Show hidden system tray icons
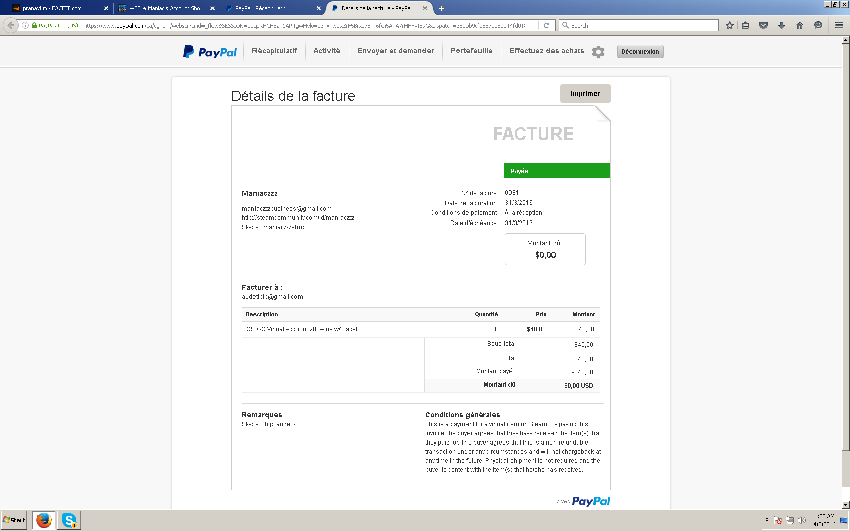The width and height of the screenshot is (850, 531). (x=767, y=520)
